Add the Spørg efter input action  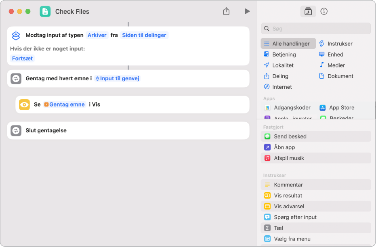pyautogui.click(x=316, y=217)
